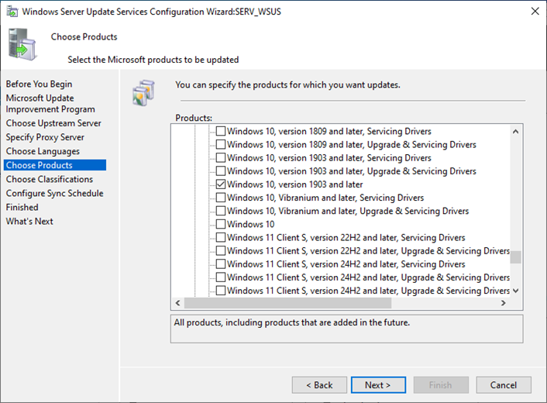Click the products package icon in the content area
547x403 pixels.
coord(143,93)
